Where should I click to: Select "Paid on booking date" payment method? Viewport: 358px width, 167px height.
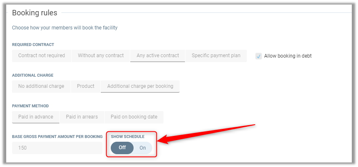pos(134,117)
